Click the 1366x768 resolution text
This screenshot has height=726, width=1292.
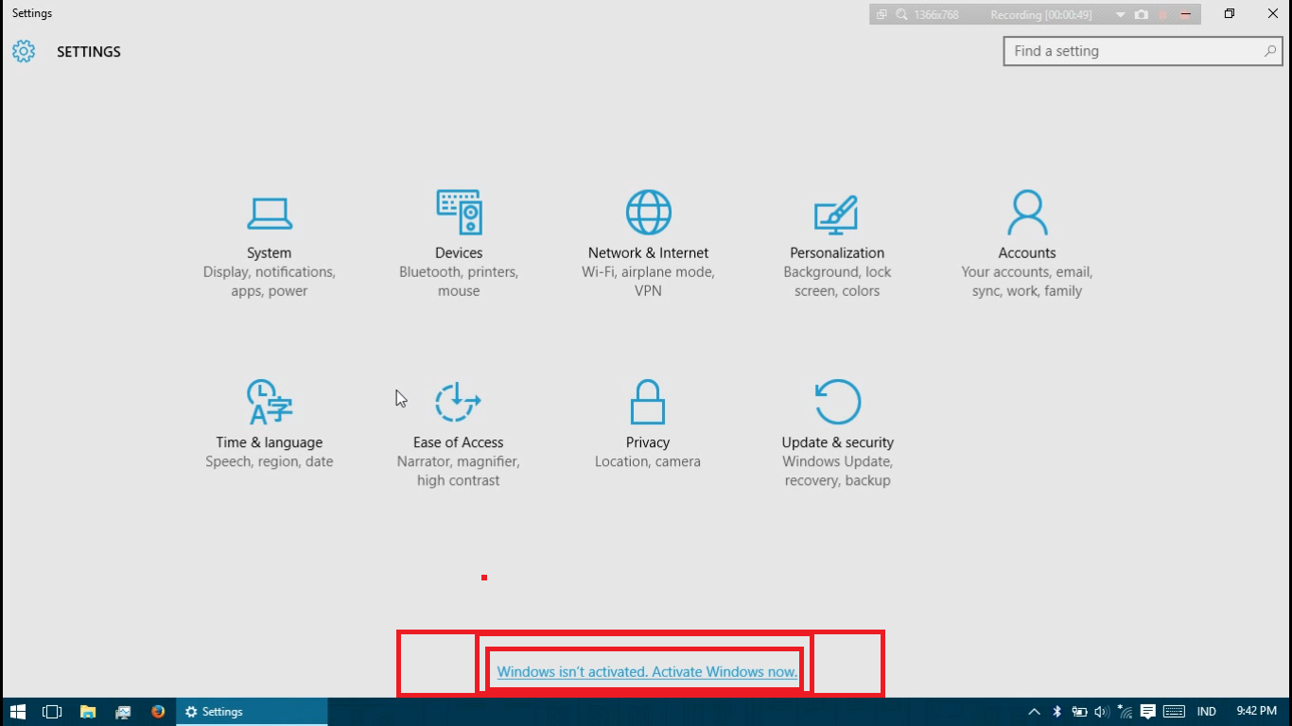tap(936, 15)
